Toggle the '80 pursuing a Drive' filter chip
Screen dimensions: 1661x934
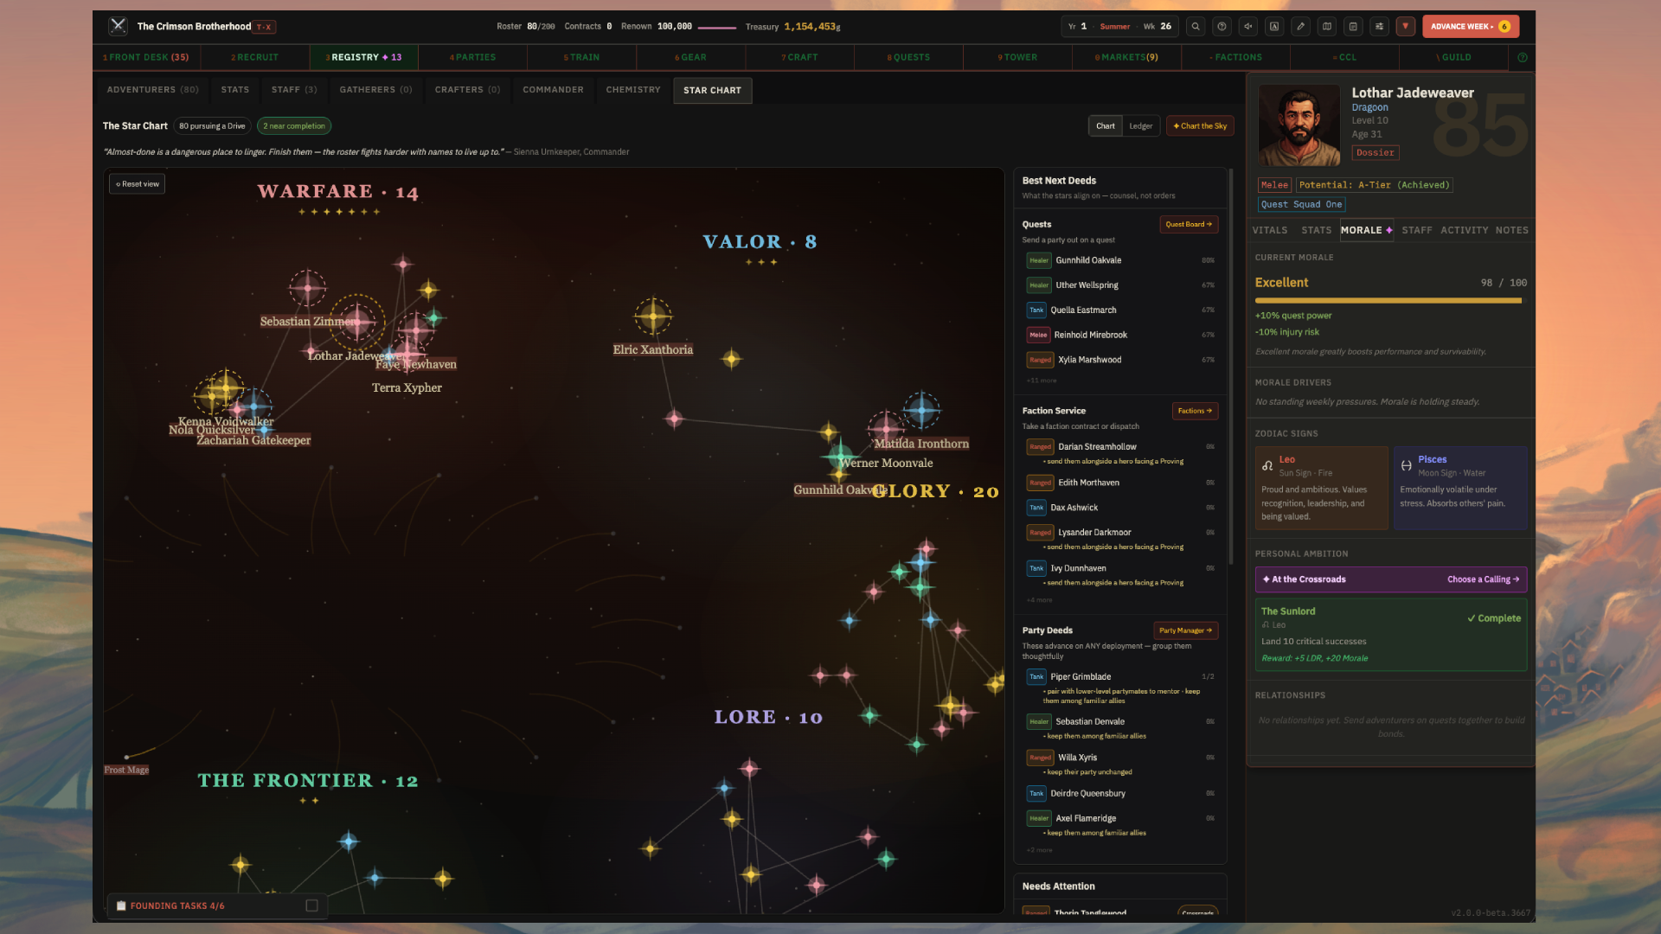(x=212, y=126)
